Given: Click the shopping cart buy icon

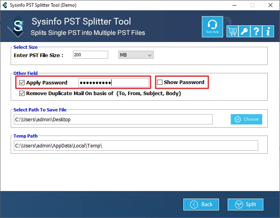Looking at the screenshot, I should point(232,31).
